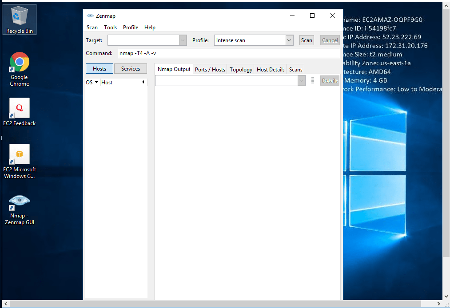
Task: Open the Profile menu
Action: coord(131,28)
